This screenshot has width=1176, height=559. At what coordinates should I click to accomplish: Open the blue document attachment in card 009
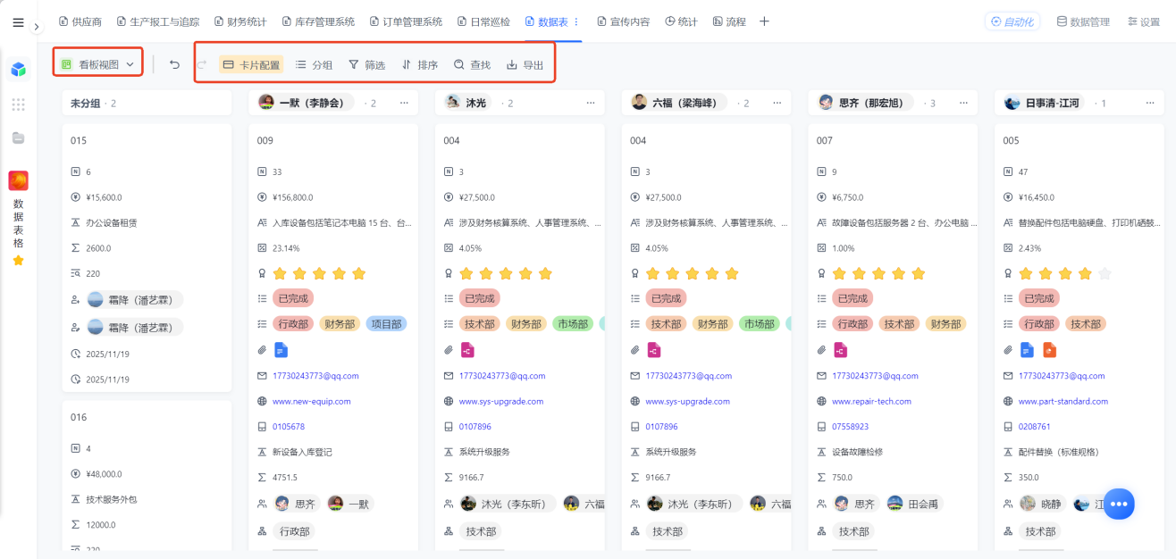coord(281,349)
